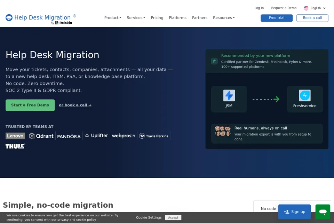This screenshot has width=334, height=223.
Task: Open the Product dropdown menu
Action: pos(113,18)
